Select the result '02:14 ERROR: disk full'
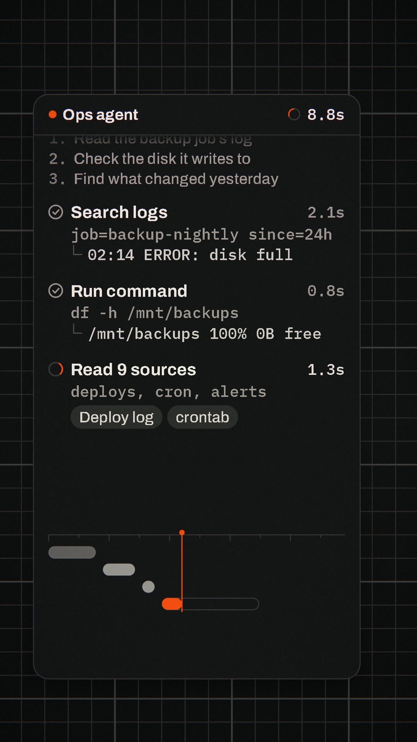 click(190, 255)
